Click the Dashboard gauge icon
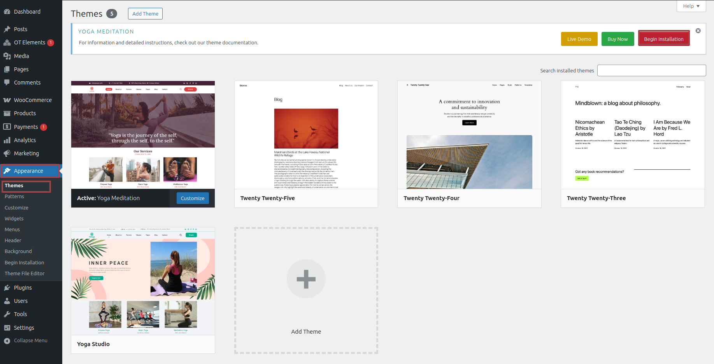 [7, 12]
